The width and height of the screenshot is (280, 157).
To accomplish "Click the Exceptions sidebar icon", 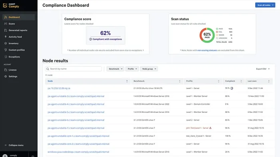I will point(6,57).
